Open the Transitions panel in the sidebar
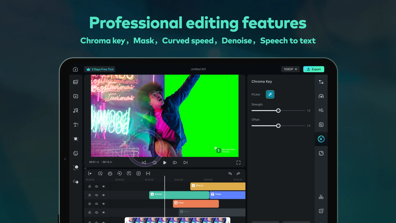The height and width of the screenshot is (223, 396). 75,181
